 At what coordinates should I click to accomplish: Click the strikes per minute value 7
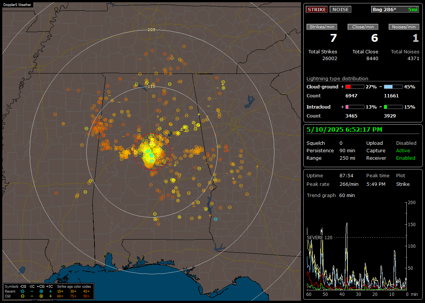tap(334, 38)
